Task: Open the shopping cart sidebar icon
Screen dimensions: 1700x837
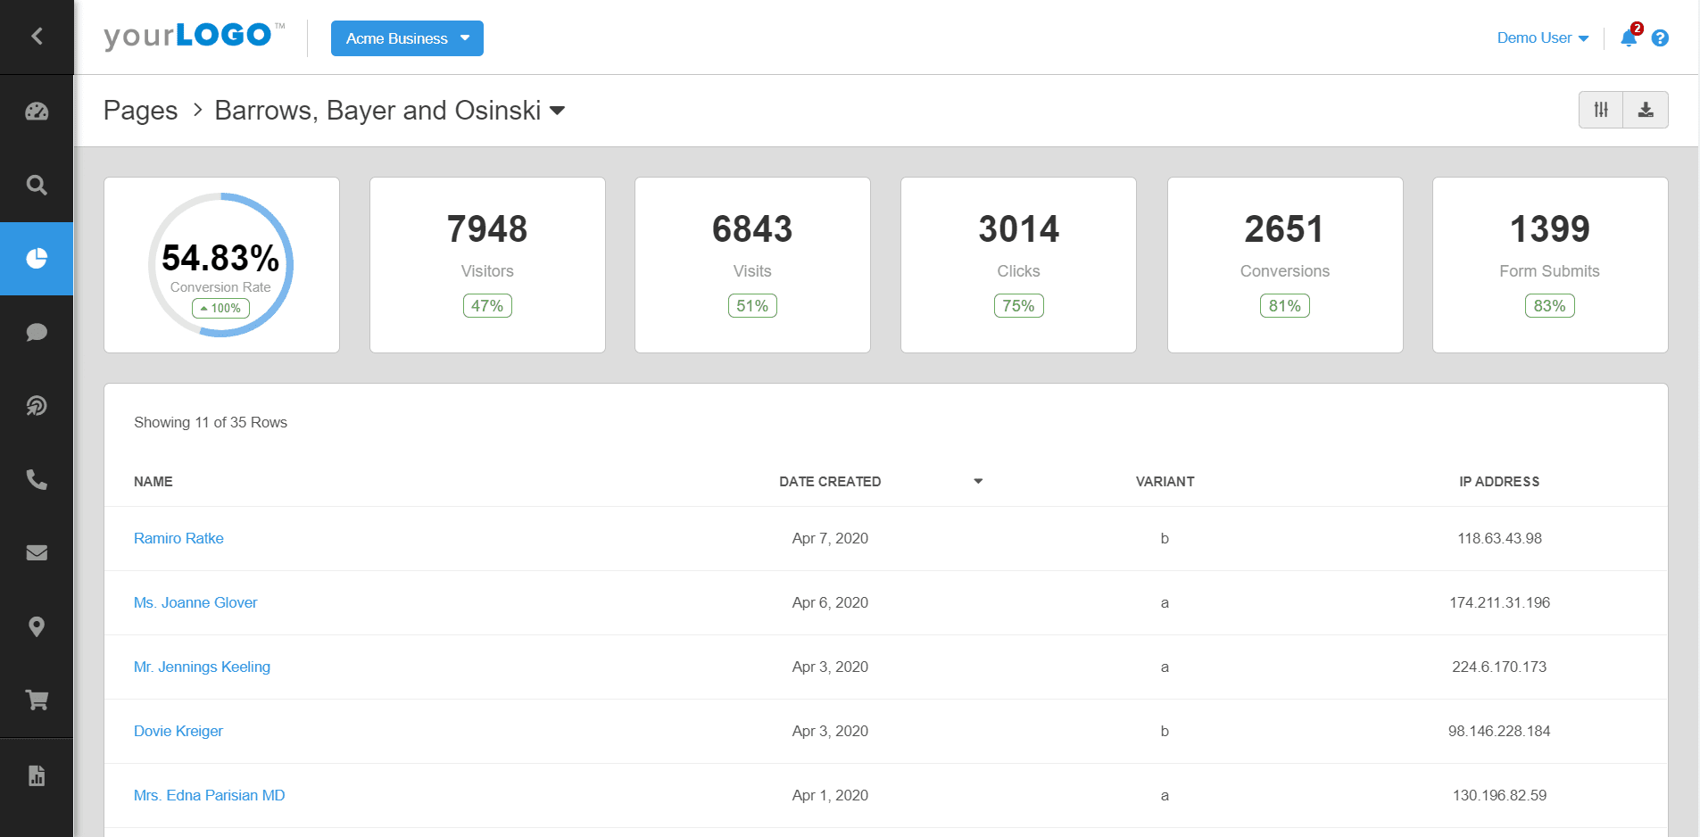Action: pos(37,700)
